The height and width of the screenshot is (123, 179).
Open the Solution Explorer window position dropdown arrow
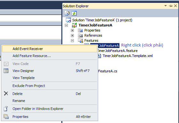tap(166, 6)
